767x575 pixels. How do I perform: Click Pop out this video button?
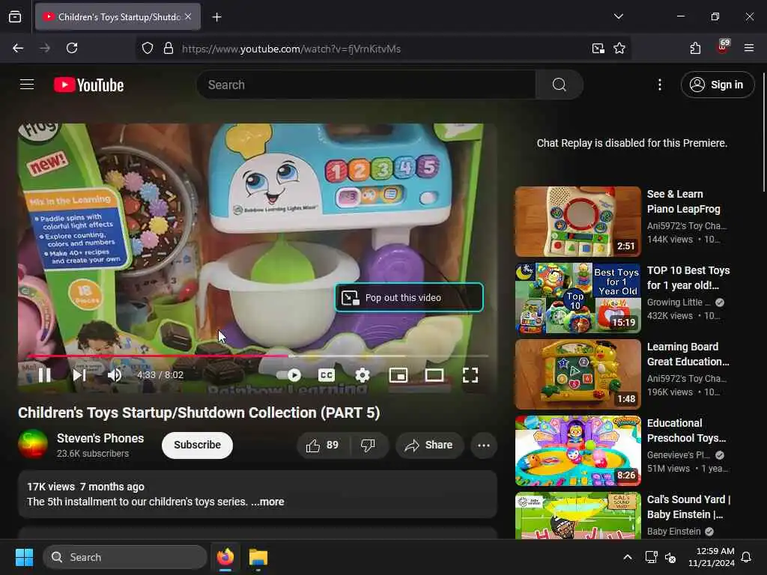coord(409,297)
